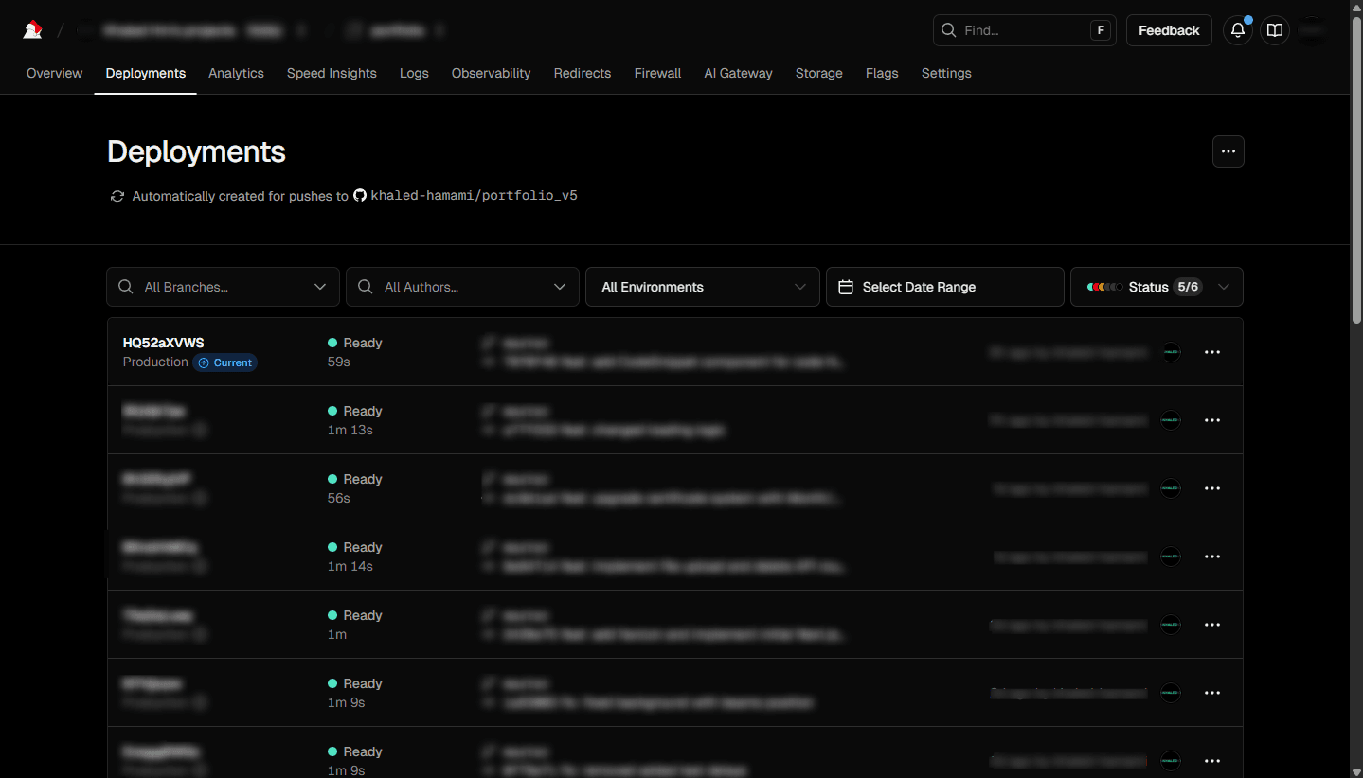Switch to the Speed Insights tab

pos(332,73)
